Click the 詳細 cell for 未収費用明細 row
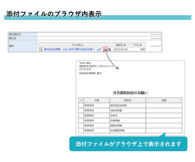Image resolution: width=195 pixels, height=162 pixels. tap(164, 130)
